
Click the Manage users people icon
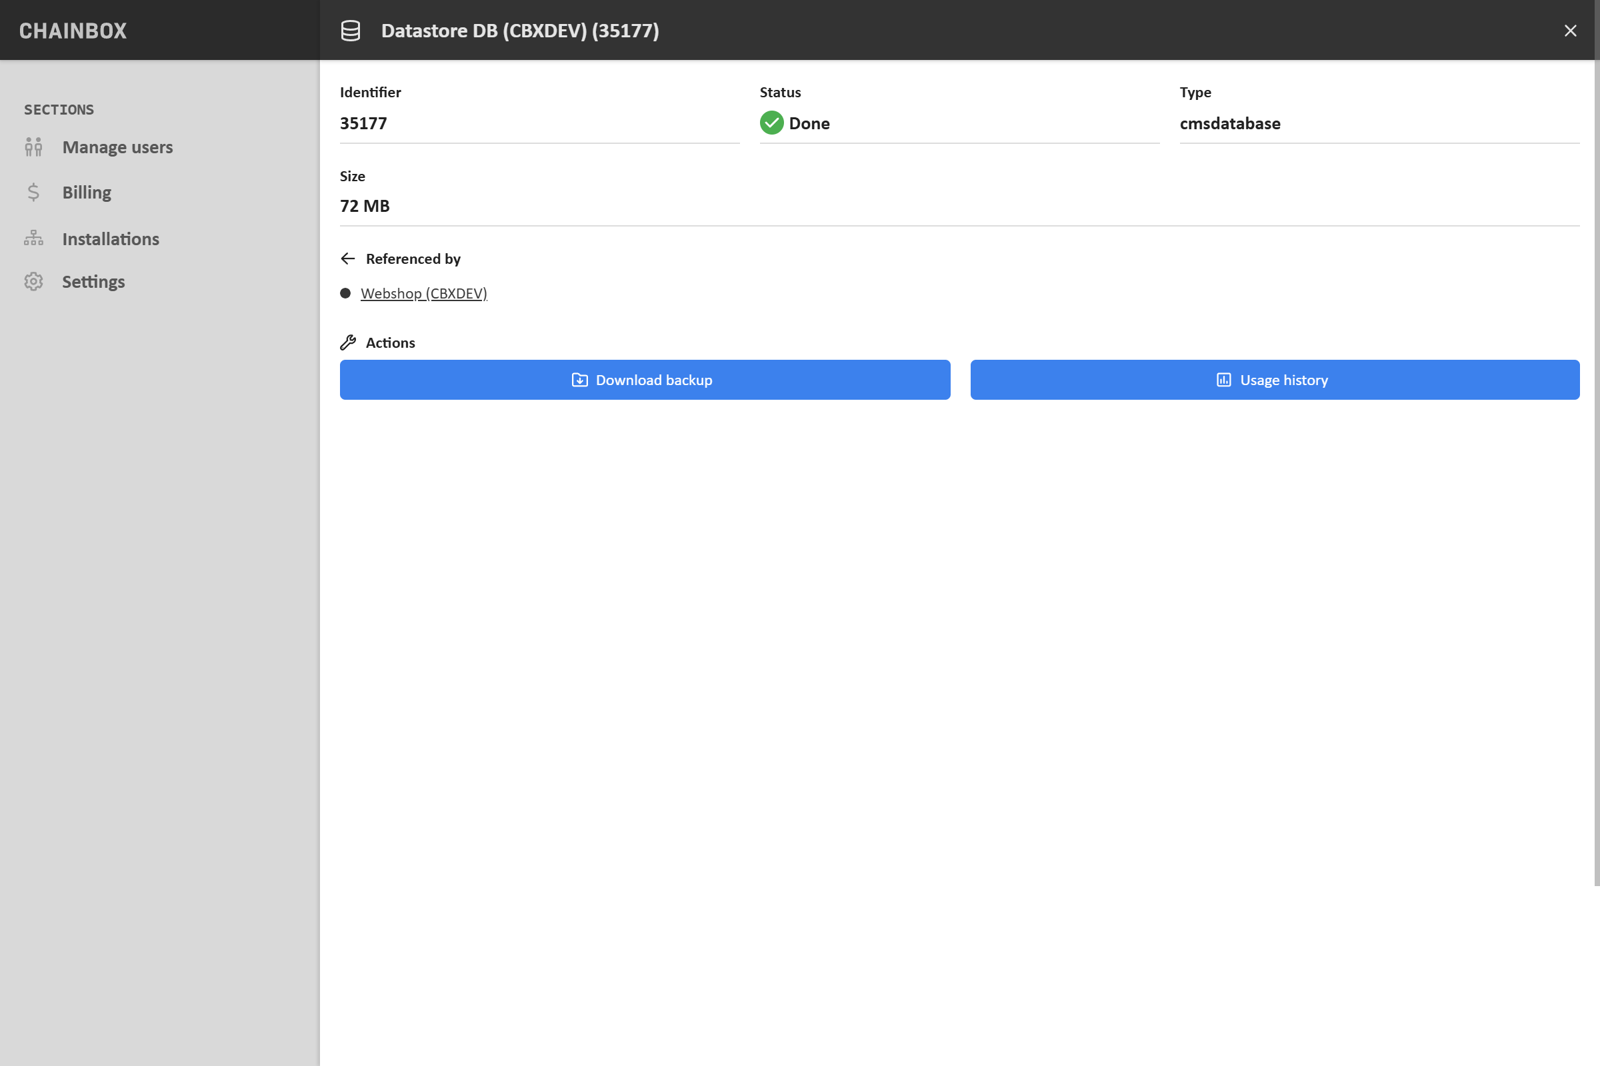33,147
